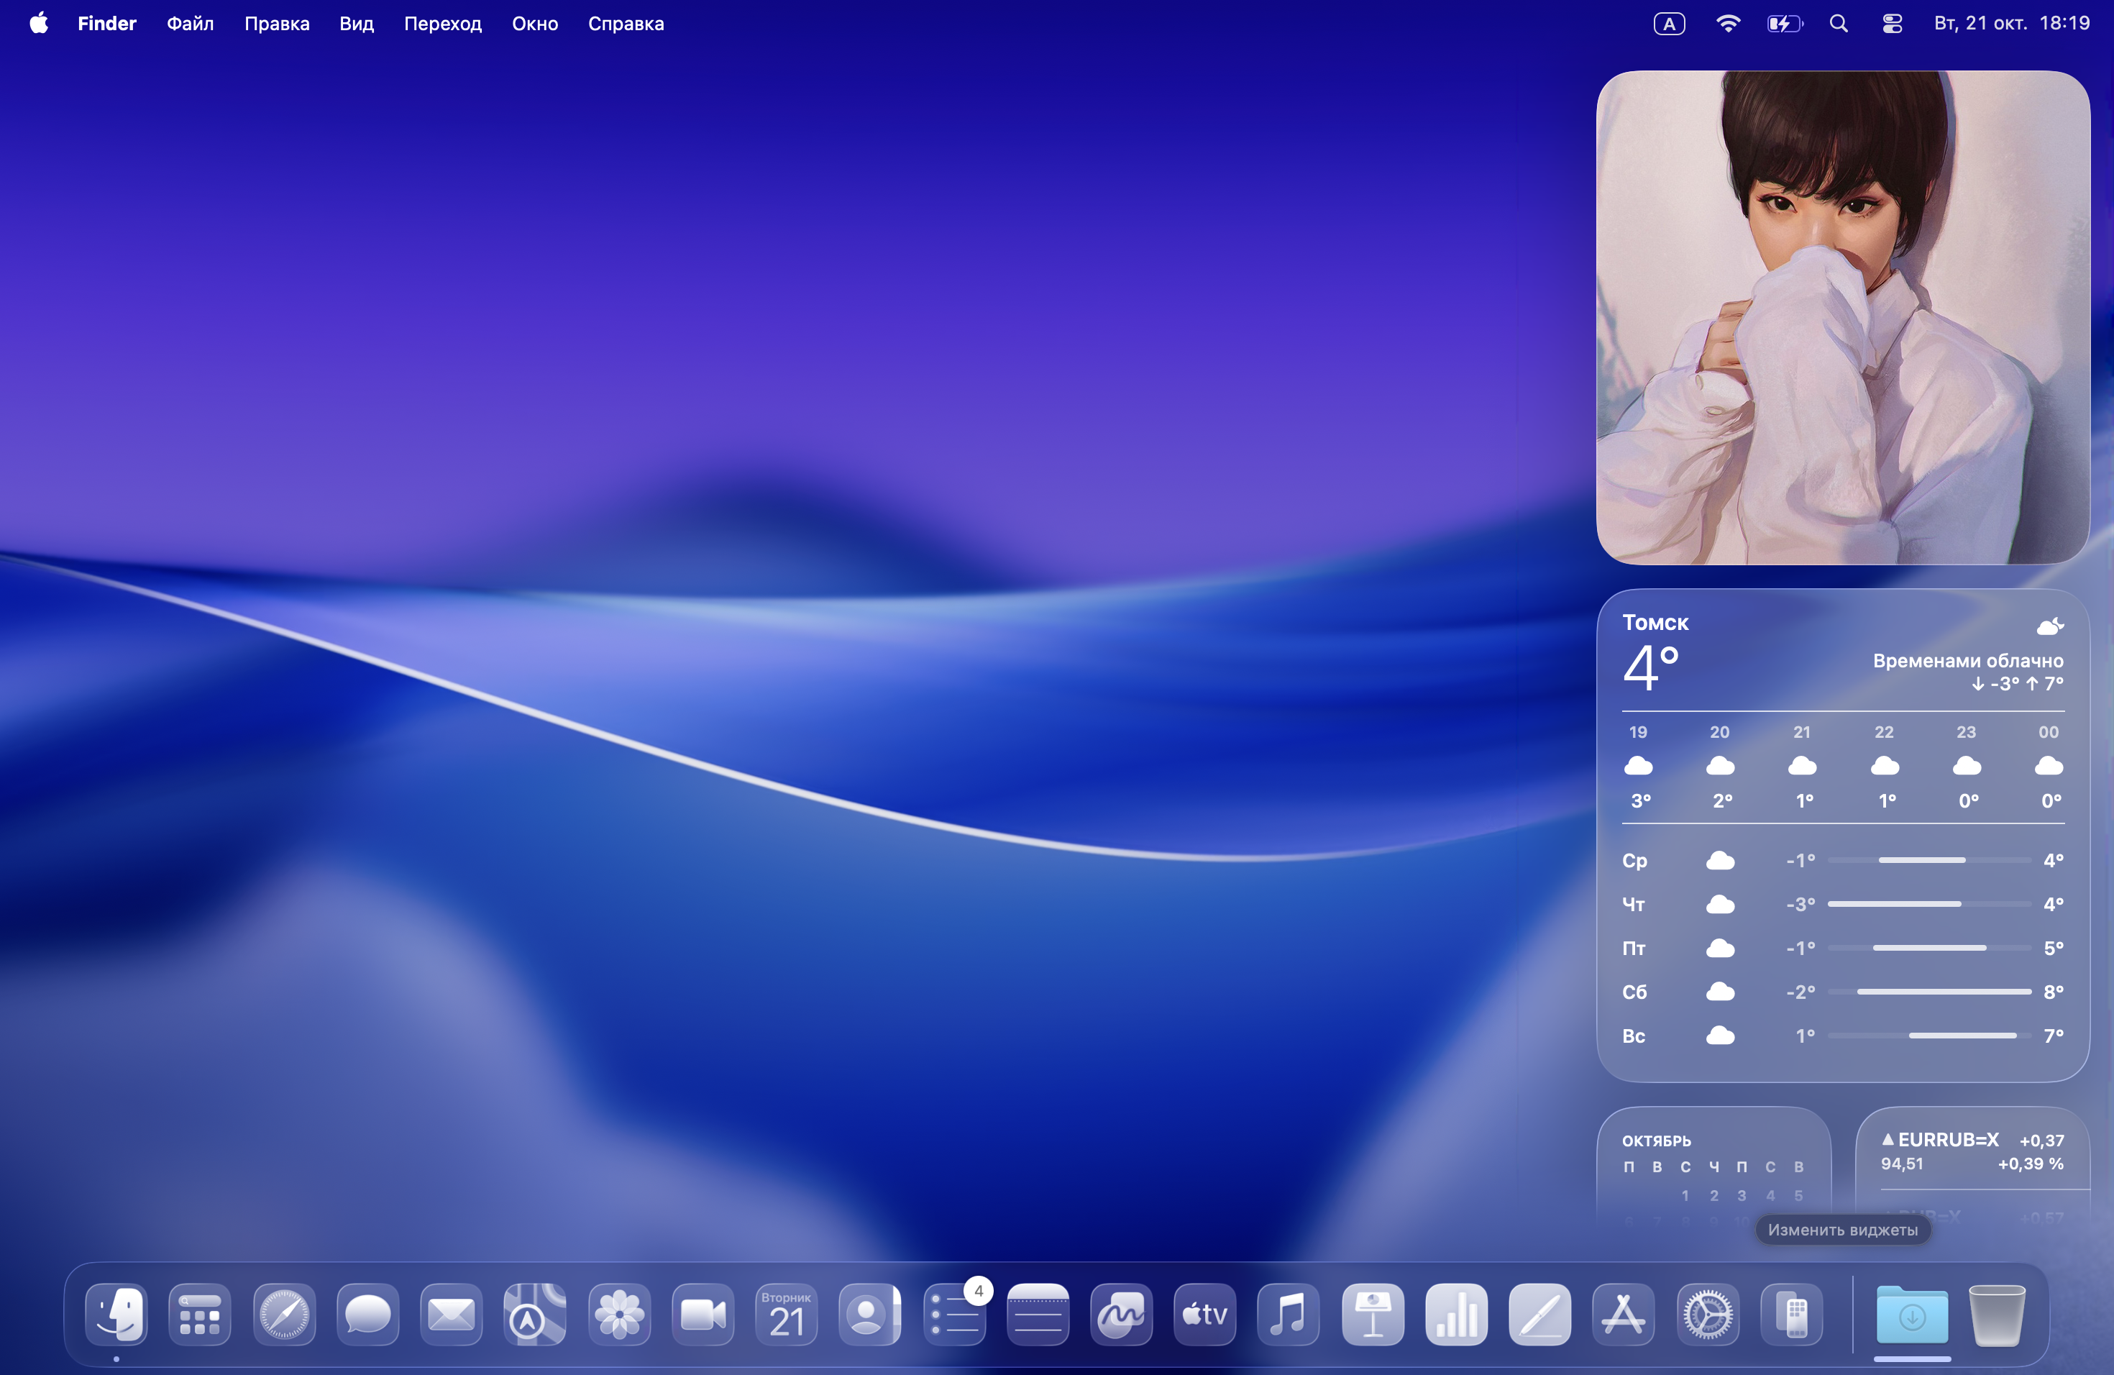Expand the Wi-Fi status menu
2114x1375 pixels.
point(1726,24)
